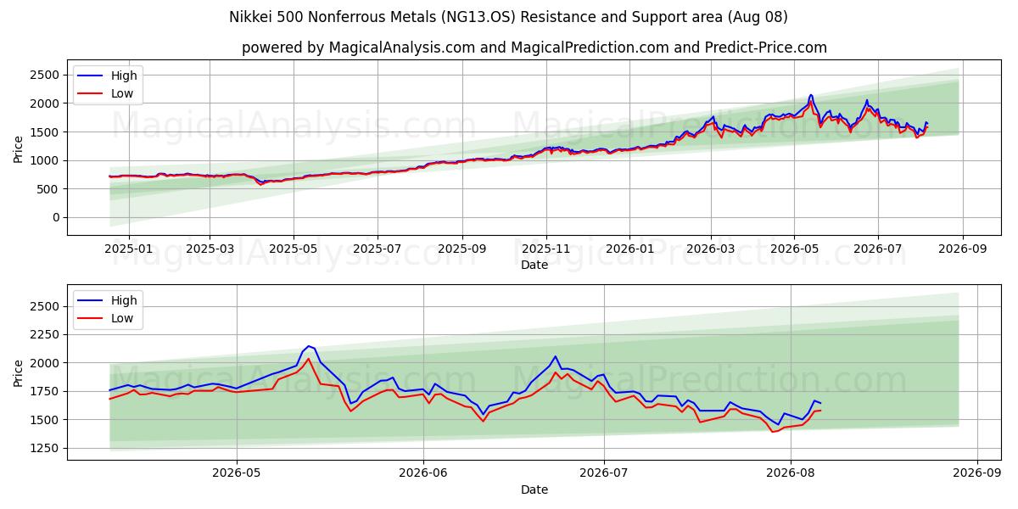Click the '1250' price tick on bottom chart
This screenshot has height=509, width=1018.
click(45, 448)
